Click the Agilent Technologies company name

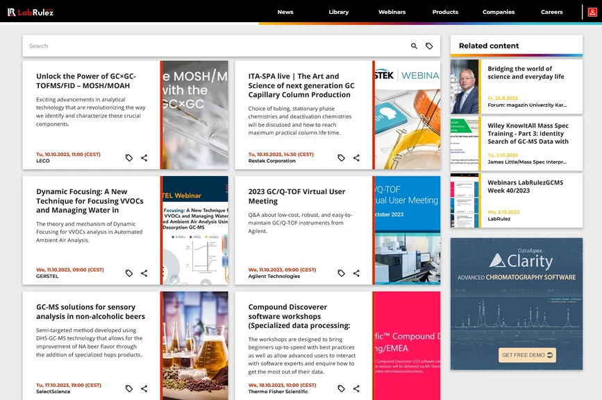[x=274, y=276]
